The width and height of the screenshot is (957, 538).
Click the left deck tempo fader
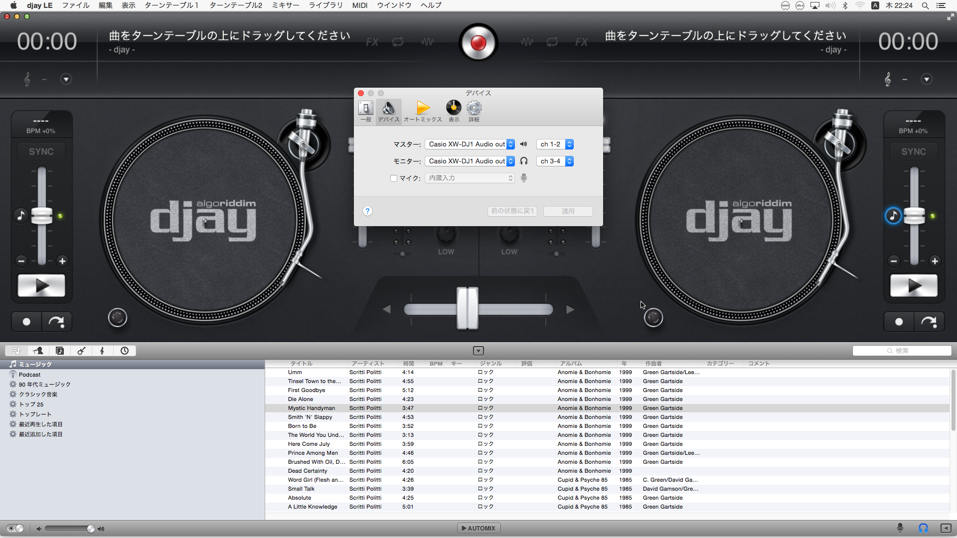(x=41, y=216)
